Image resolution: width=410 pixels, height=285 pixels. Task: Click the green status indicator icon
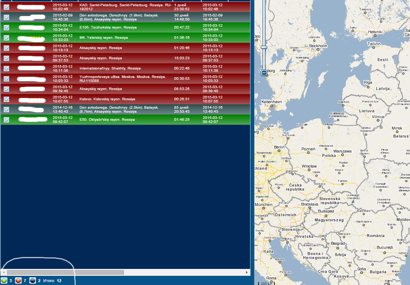pyautogui.click(x=4, y=281)
